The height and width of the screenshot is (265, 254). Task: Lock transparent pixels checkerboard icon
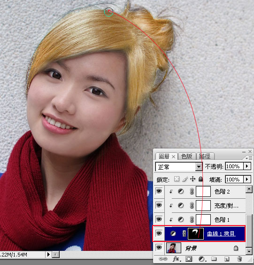[x=177, y=179]
